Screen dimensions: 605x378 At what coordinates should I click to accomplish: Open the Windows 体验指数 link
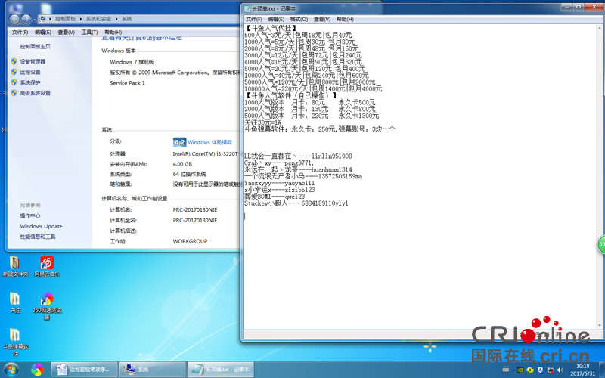click(210, 142)
